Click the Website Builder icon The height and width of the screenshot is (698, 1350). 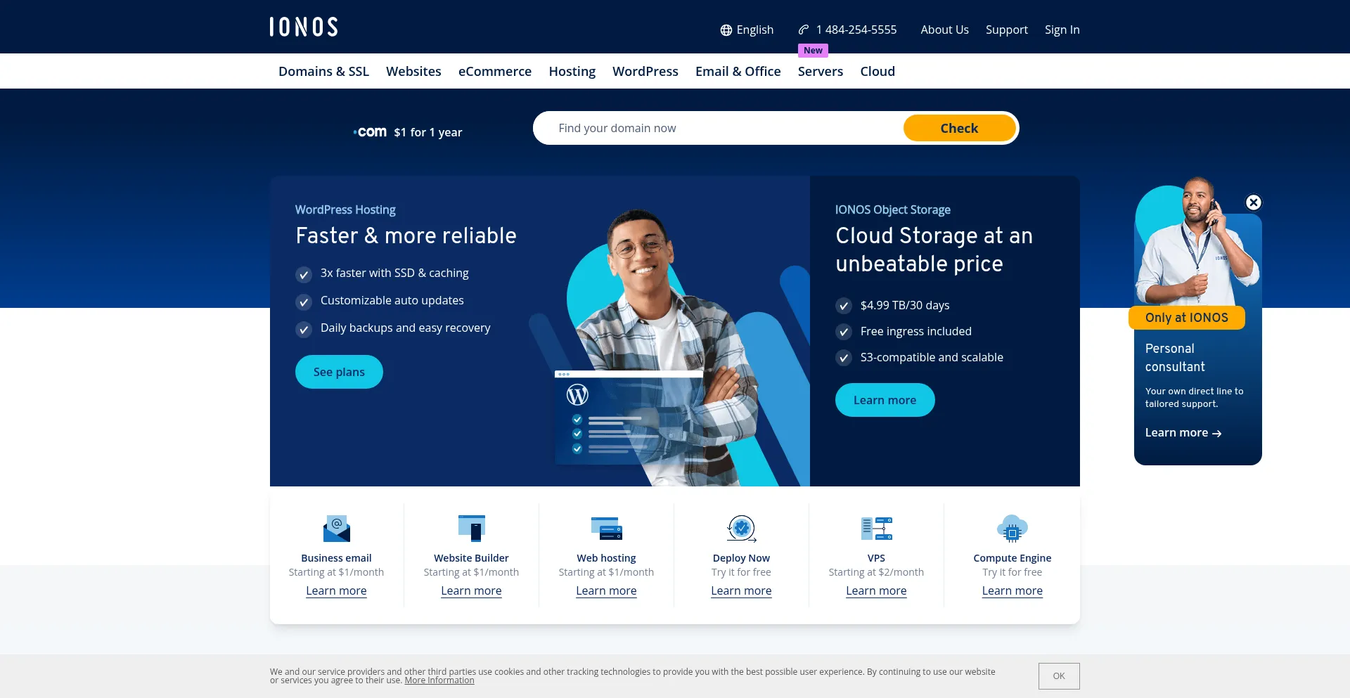coord(471,529)
